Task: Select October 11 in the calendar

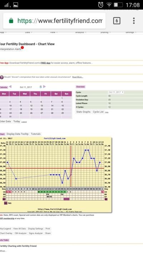Action: coord(21,106)
